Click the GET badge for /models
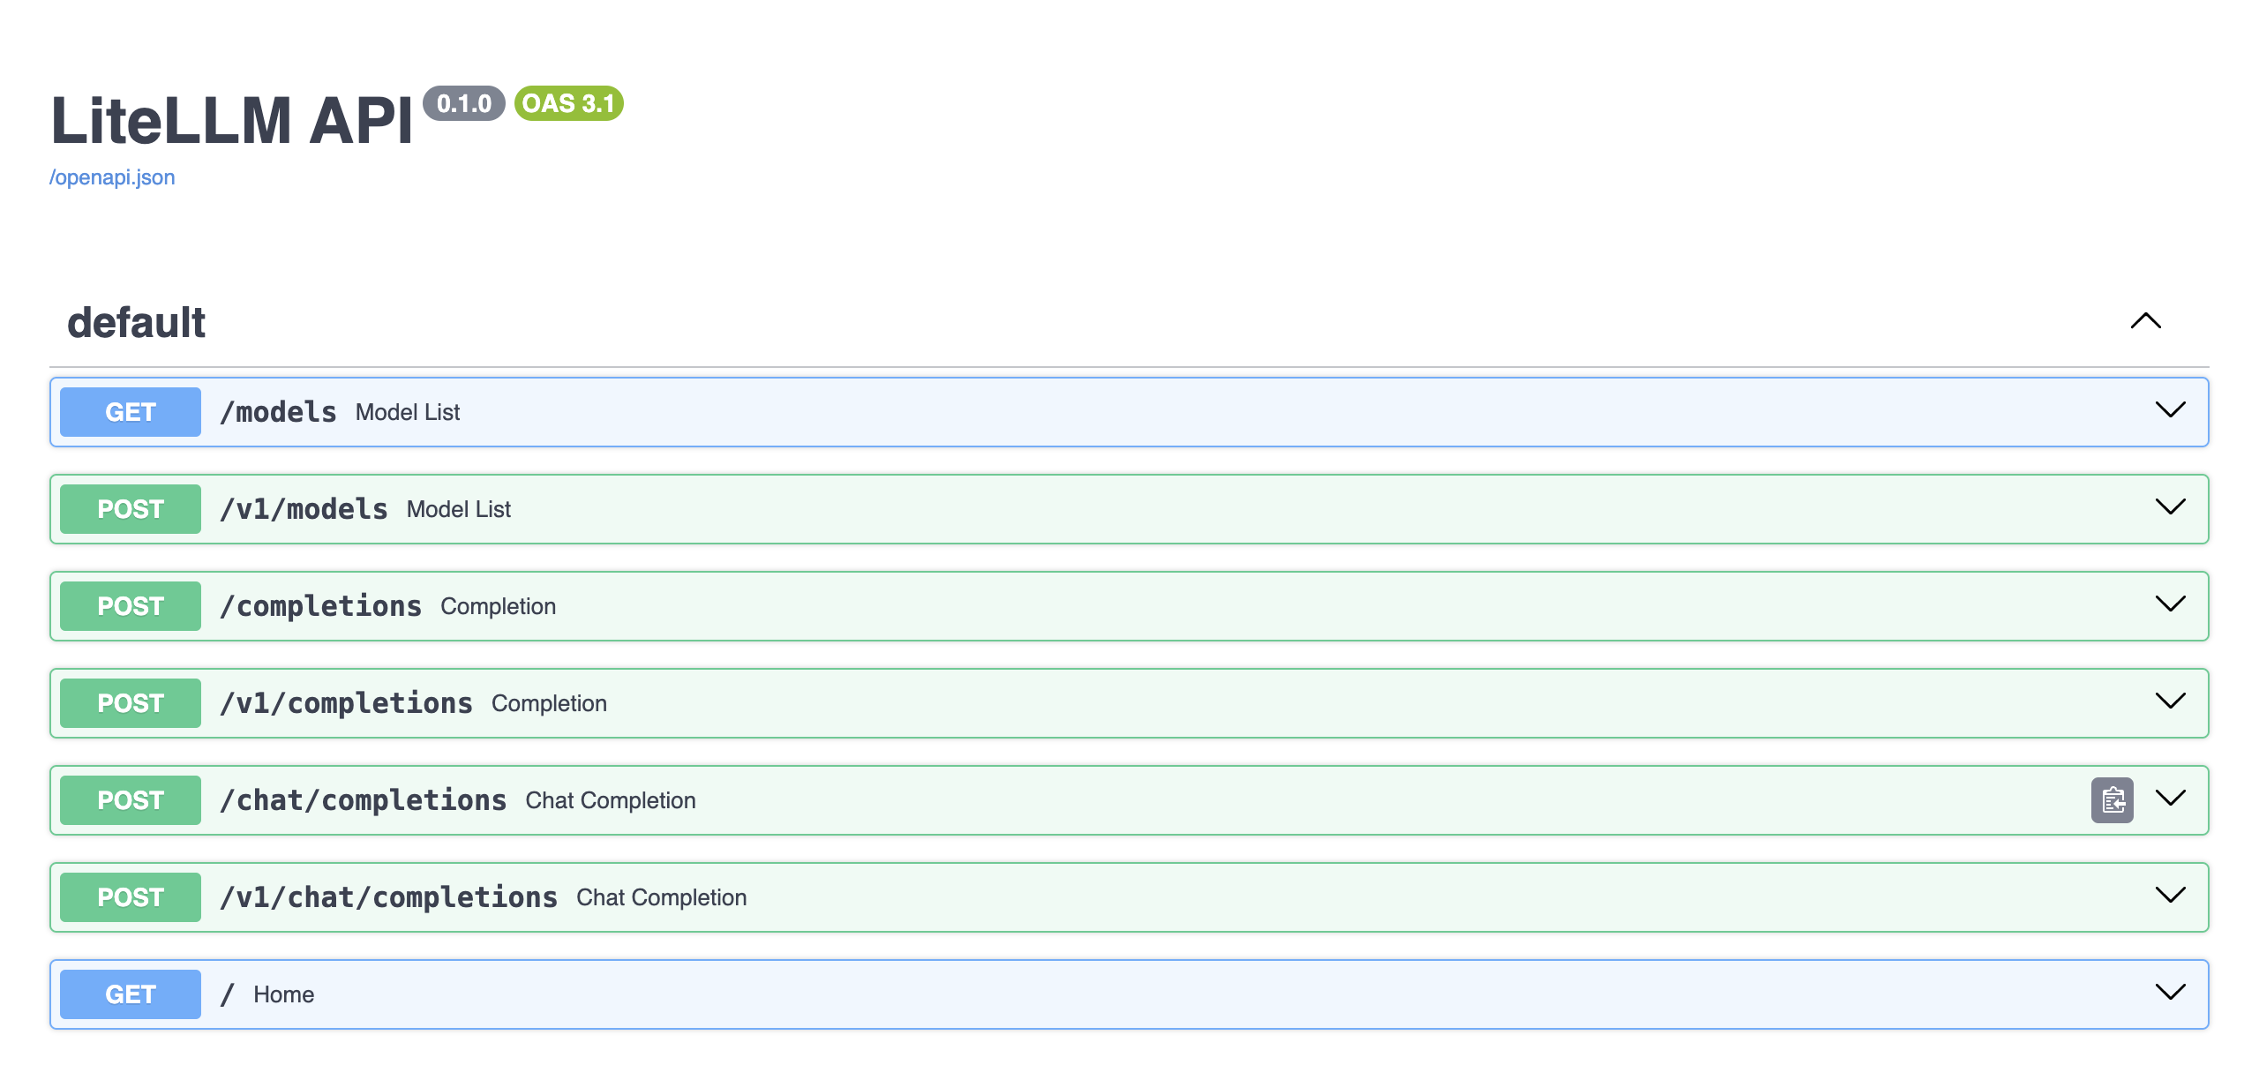 click(x=131, y=412)
